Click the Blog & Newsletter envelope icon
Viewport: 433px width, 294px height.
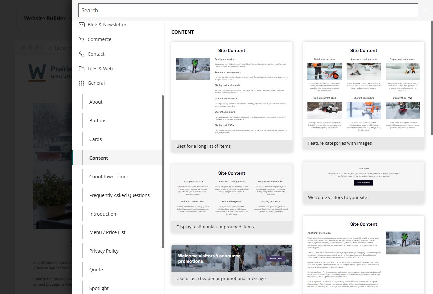[81, 25]
